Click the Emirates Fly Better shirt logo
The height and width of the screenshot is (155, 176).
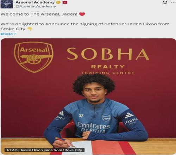93,128
